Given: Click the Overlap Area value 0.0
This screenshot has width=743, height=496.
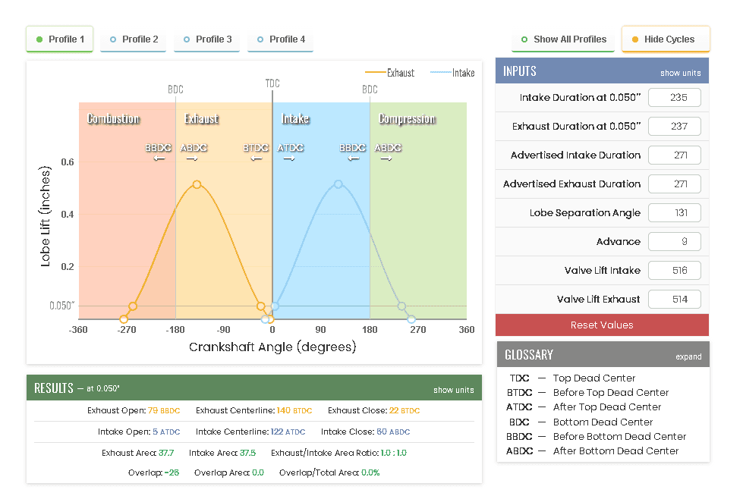Looking at the screenshot, I should (258, 472).
